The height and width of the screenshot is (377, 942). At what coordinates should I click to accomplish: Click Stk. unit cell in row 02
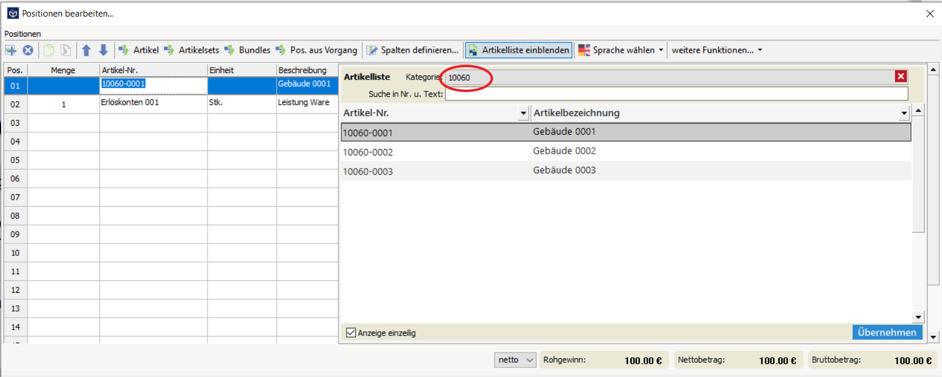pos(242,104)
